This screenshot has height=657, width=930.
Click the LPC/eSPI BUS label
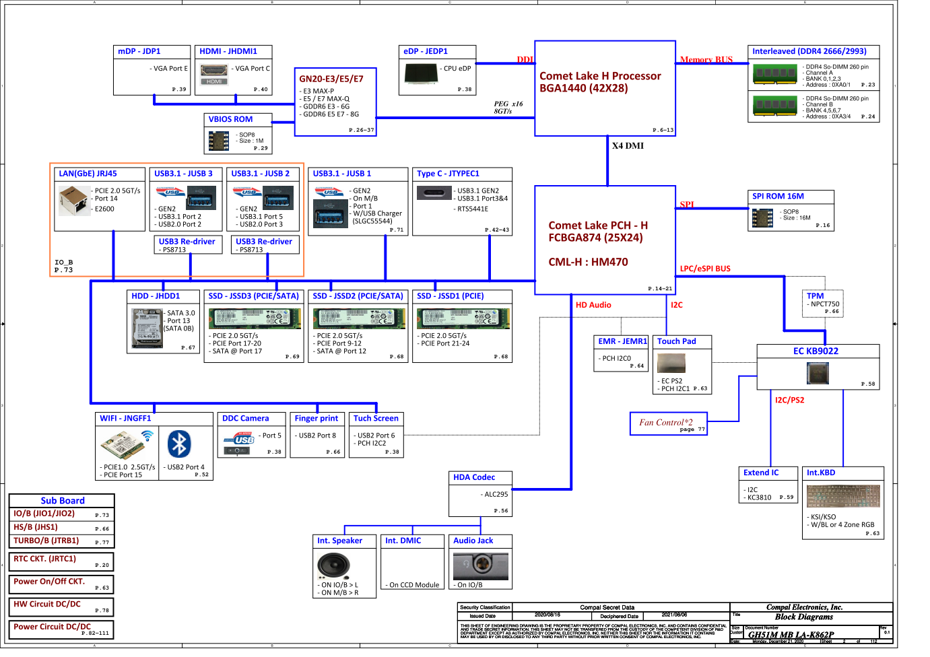click(x=705, y=269)
